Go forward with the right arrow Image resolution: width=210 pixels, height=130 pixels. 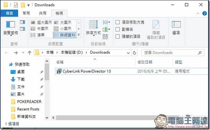point(16,53)
